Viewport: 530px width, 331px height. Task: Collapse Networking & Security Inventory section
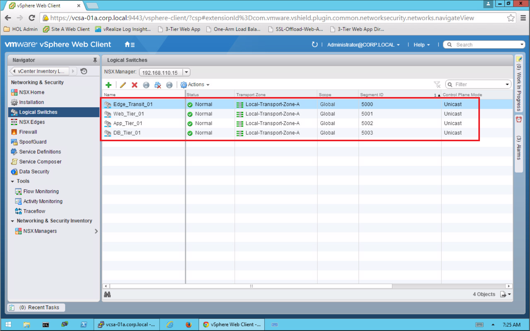point(13,221)
